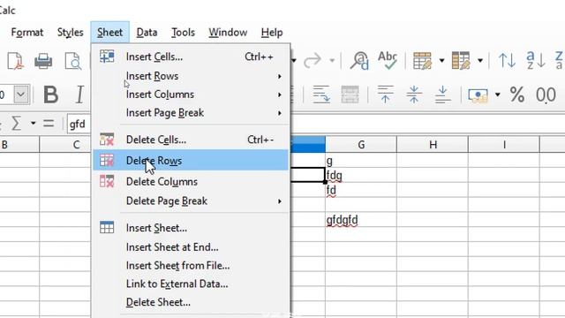
Task: Align cell content to bottom
Action: pyautogui.click(x=442, y=95)
